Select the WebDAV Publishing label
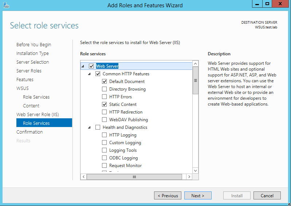This screenshot has height=206, width=291. [129, 120]
